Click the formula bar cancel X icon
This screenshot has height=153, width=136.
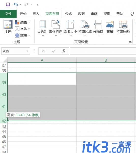43,51
